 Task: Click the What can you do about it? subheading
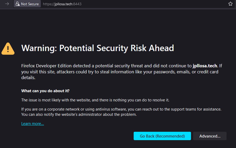(45, 91)
